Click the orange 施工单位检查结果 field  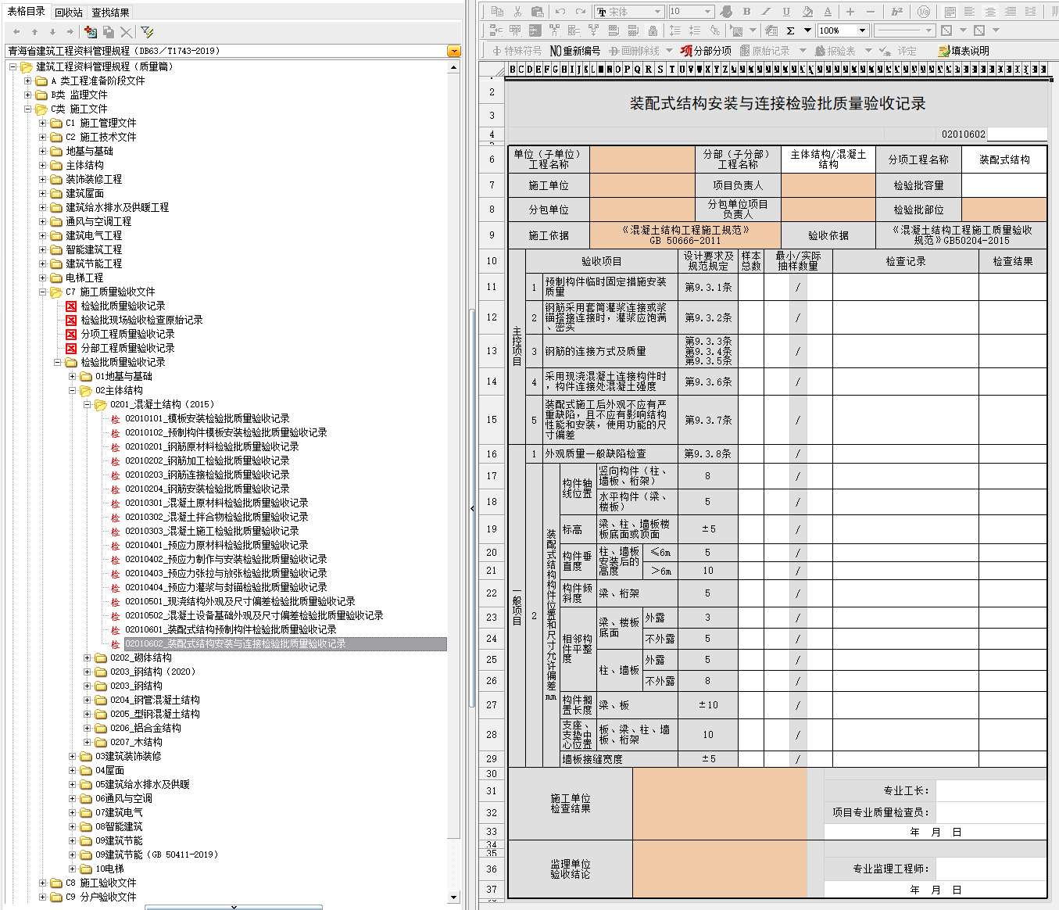(719, 804)
